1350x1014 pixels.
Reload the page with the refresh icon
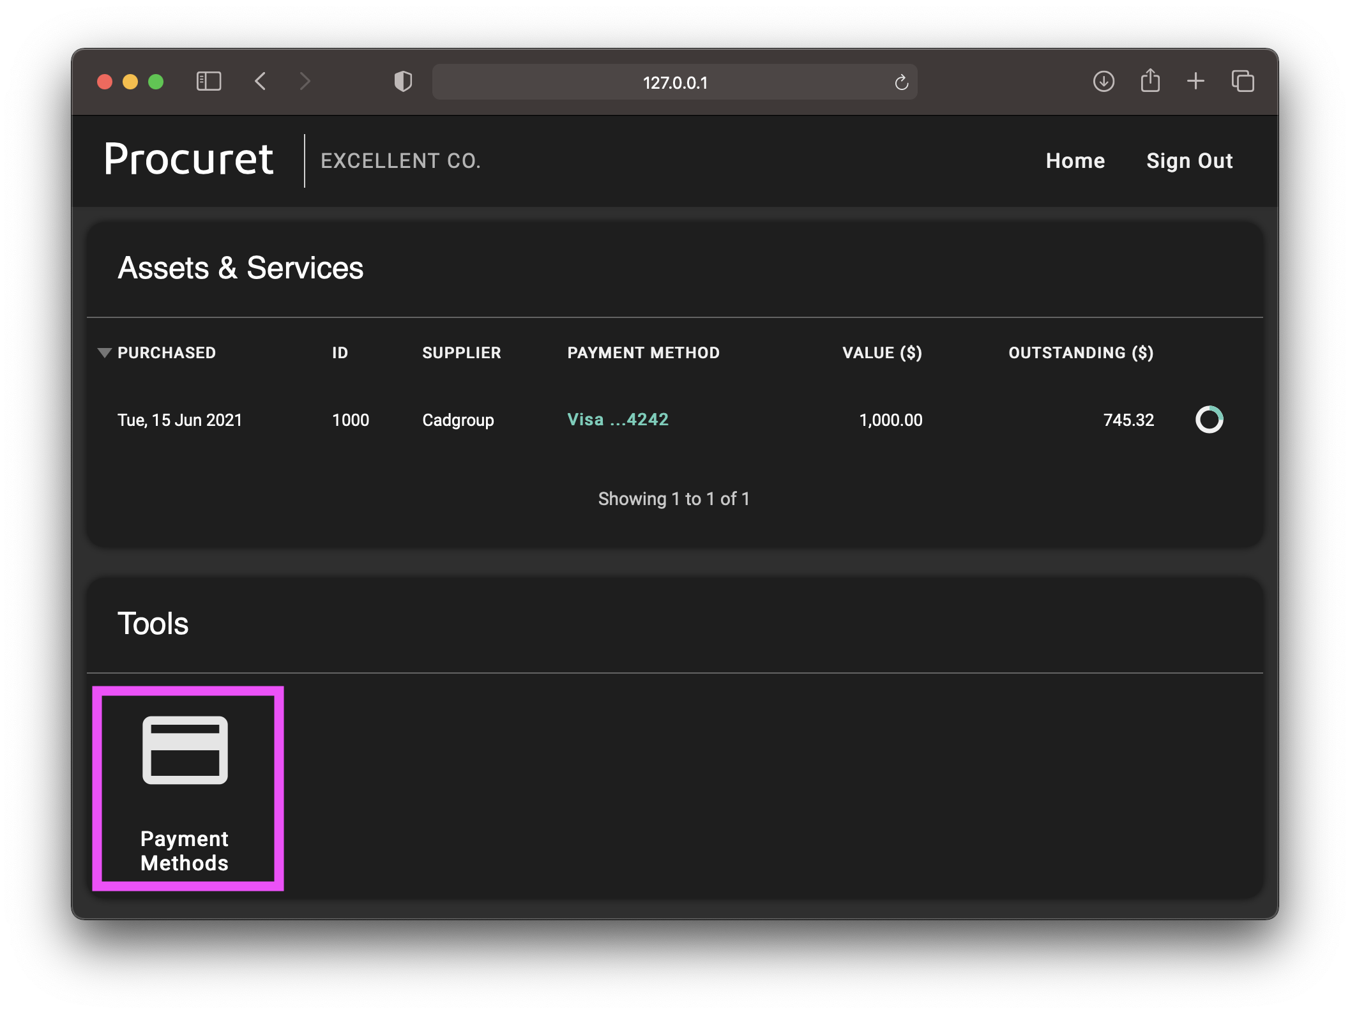point(901,82)
